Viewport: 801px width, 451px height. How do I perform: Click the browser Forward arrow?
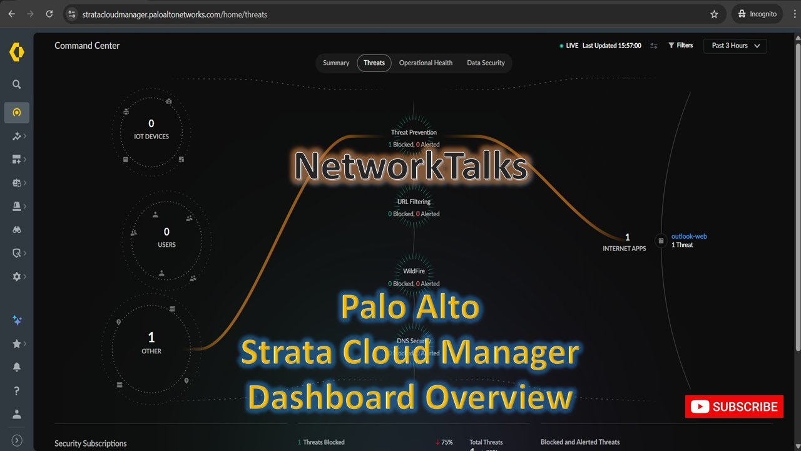pyautogui.click(x=30, y=14)
